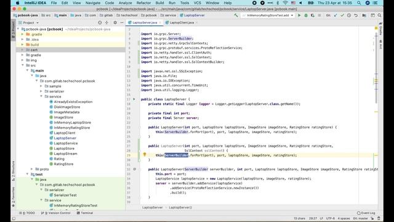Viewport: 394px width, 222px height.
Task: Click the Stop process square icon
Action: point(320,15)
